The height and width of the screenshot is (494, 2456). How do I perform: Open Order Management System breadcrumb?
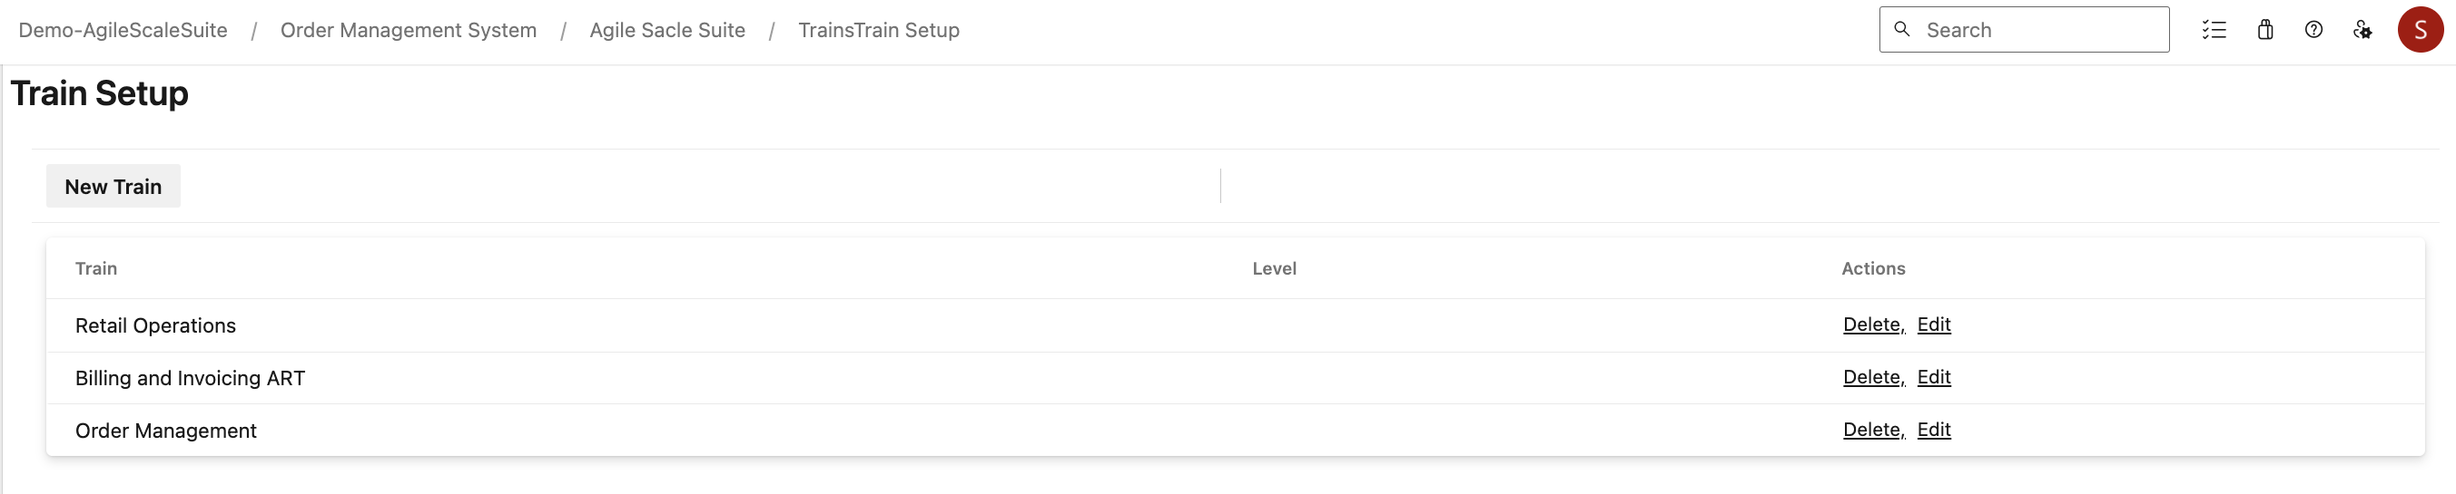(408, 31)
